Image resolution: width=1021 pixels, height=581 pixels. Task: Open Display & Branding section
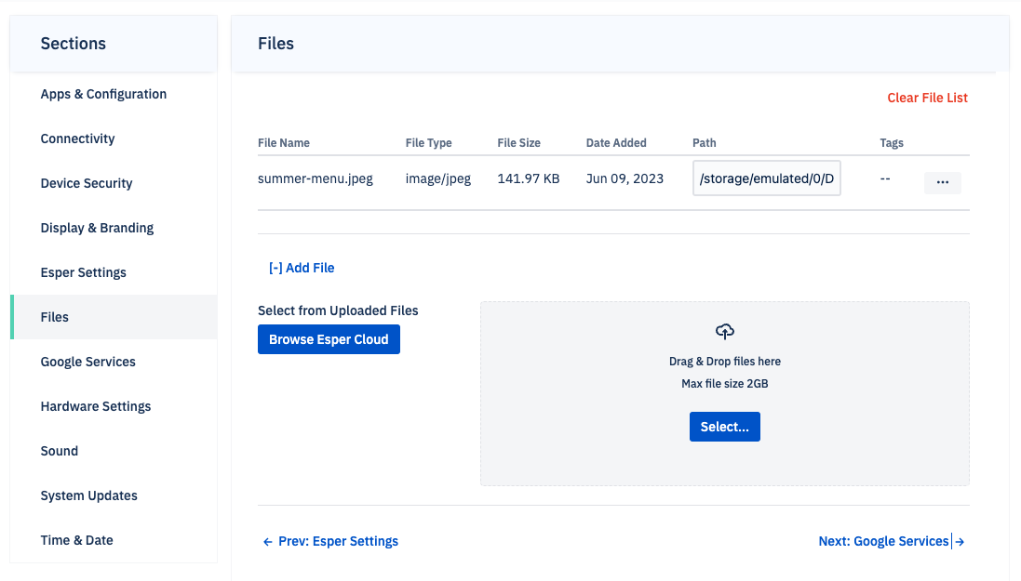[97, 227]
